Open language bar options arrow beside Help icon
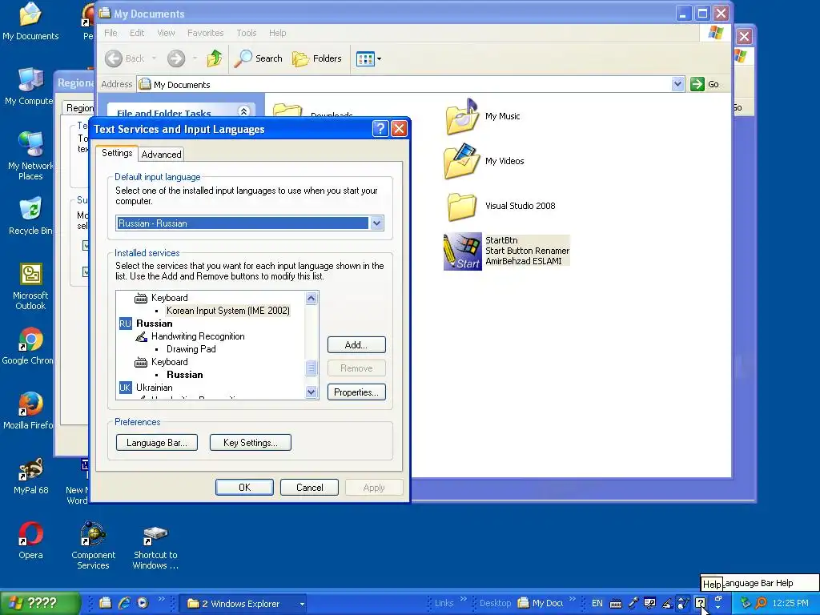The width and height of the screenshot is (820, 615). tap(718, 606)
